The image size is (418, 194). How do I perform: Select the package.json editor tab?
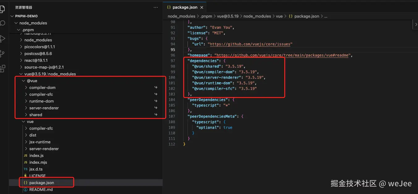click(184, 7)
